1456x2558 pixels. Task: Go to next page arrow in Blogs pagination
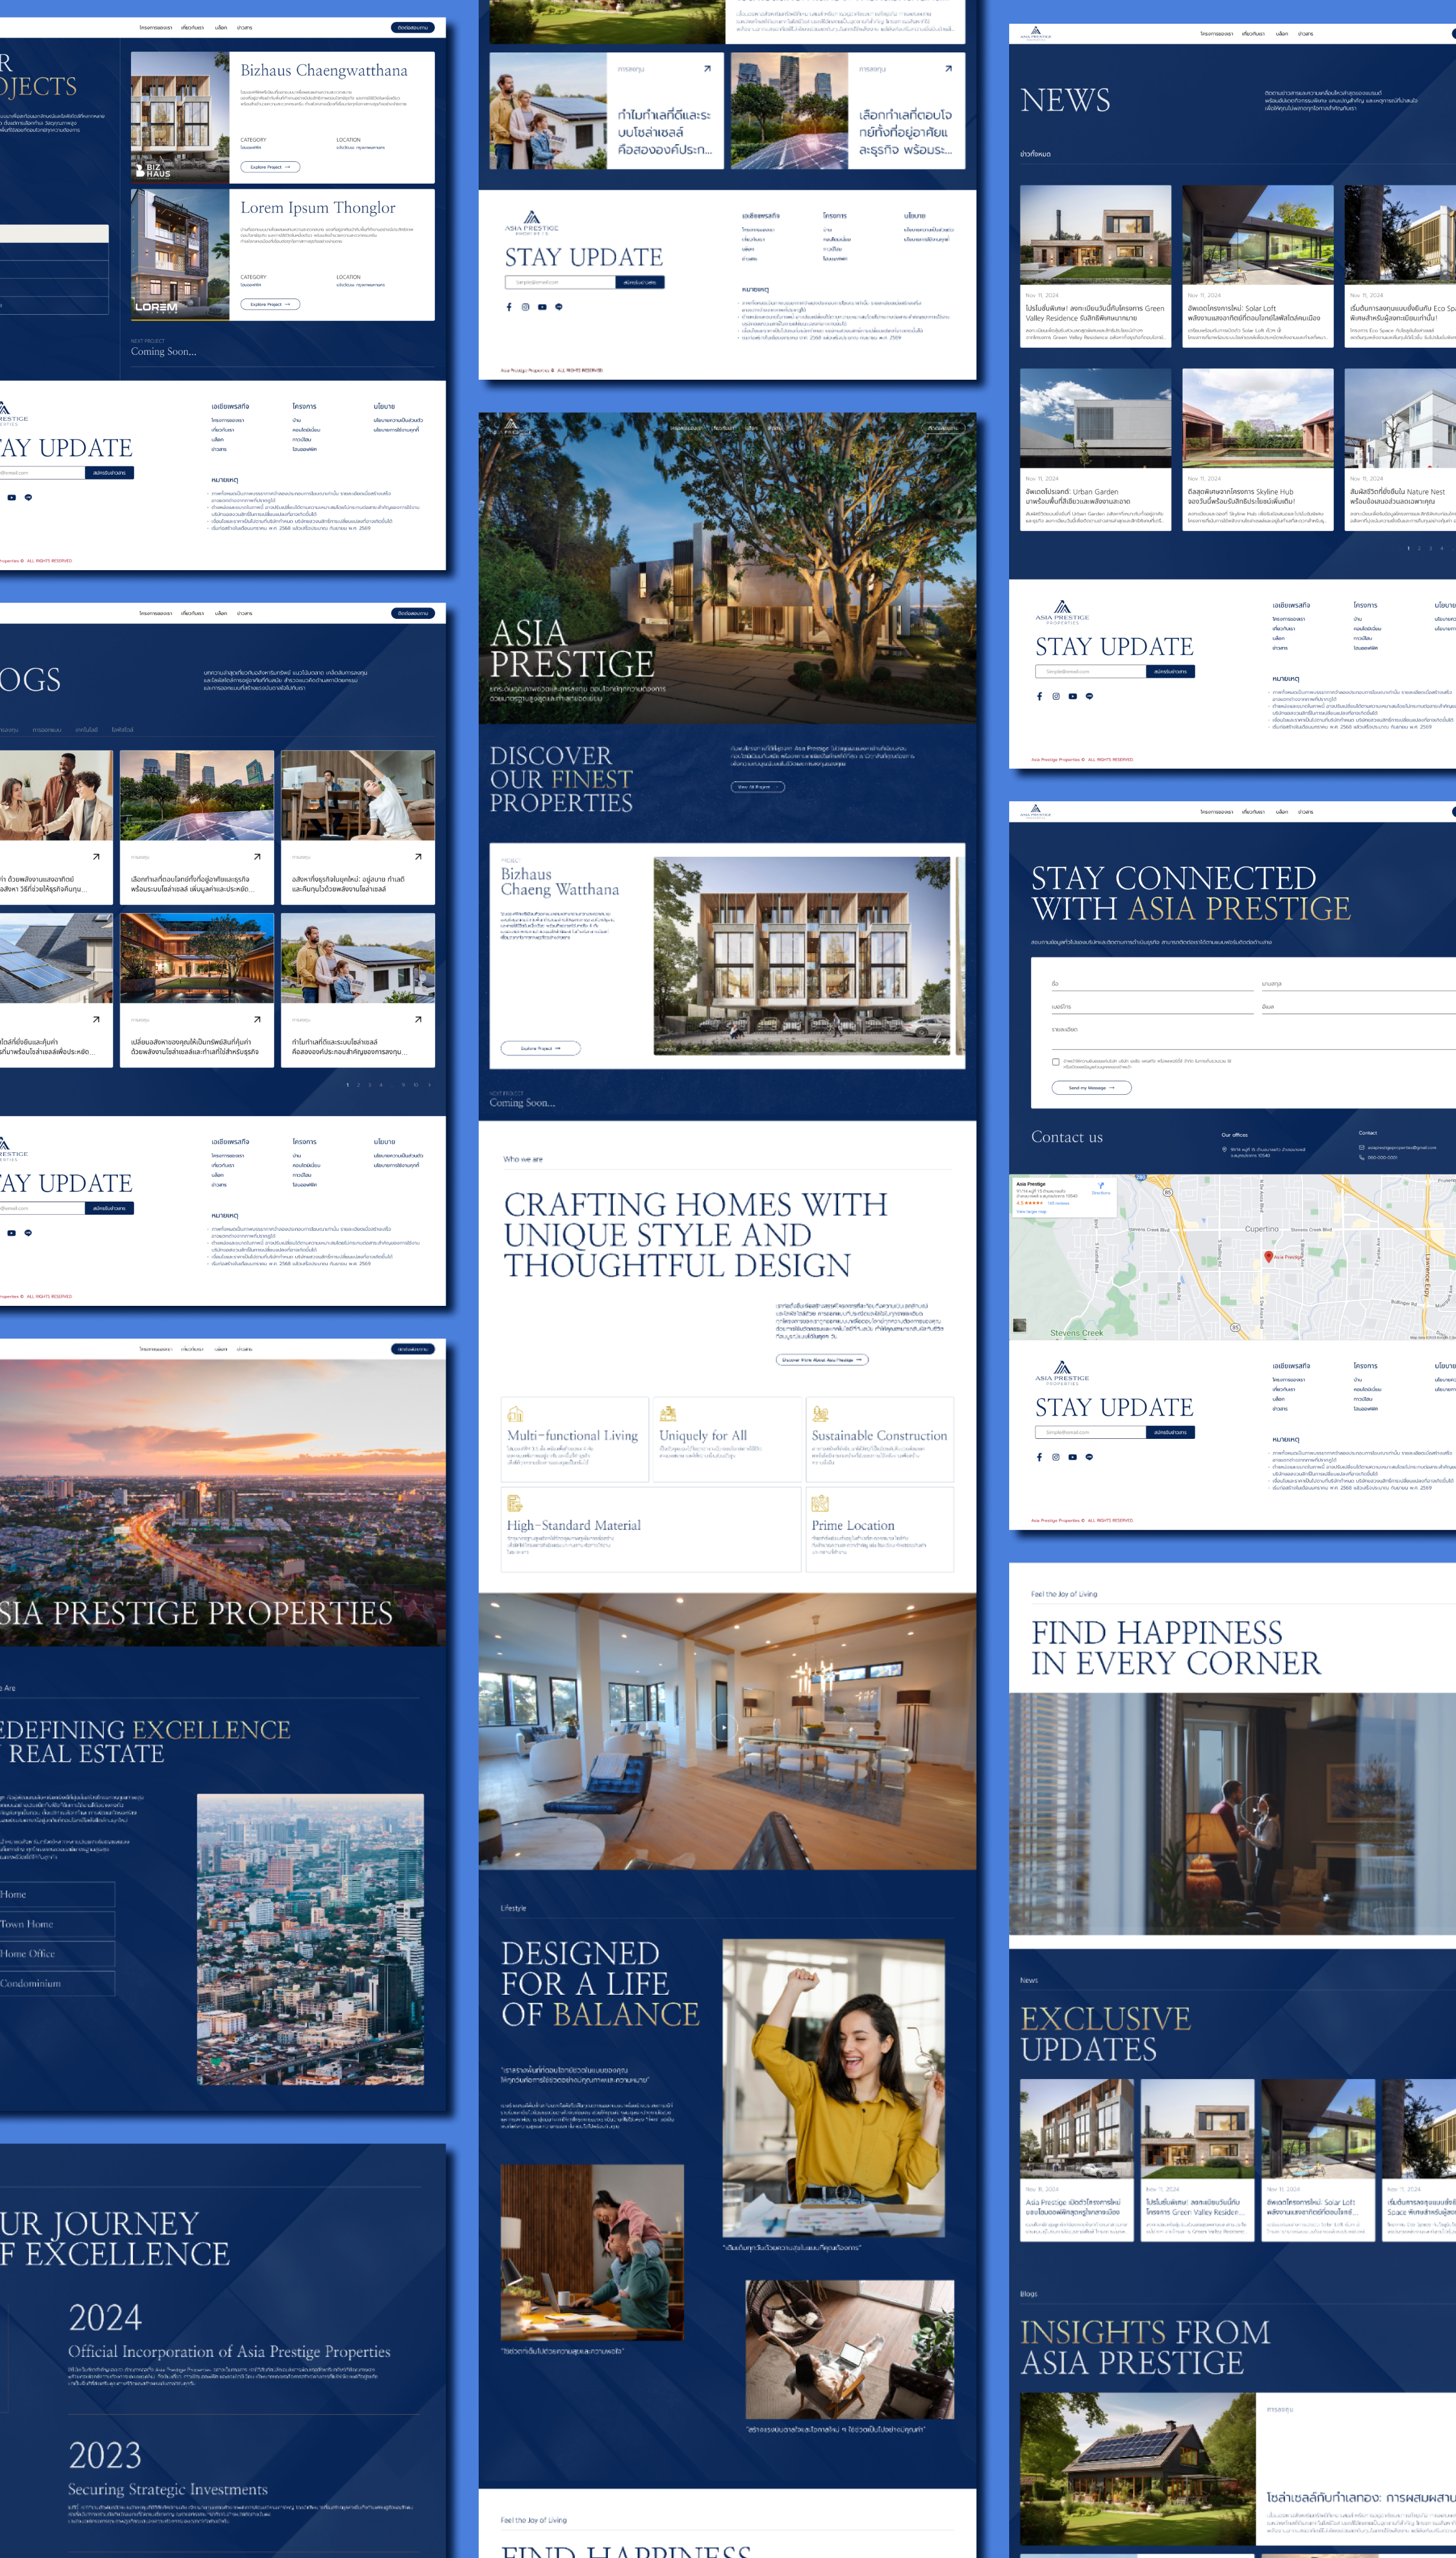(429, 1084)
